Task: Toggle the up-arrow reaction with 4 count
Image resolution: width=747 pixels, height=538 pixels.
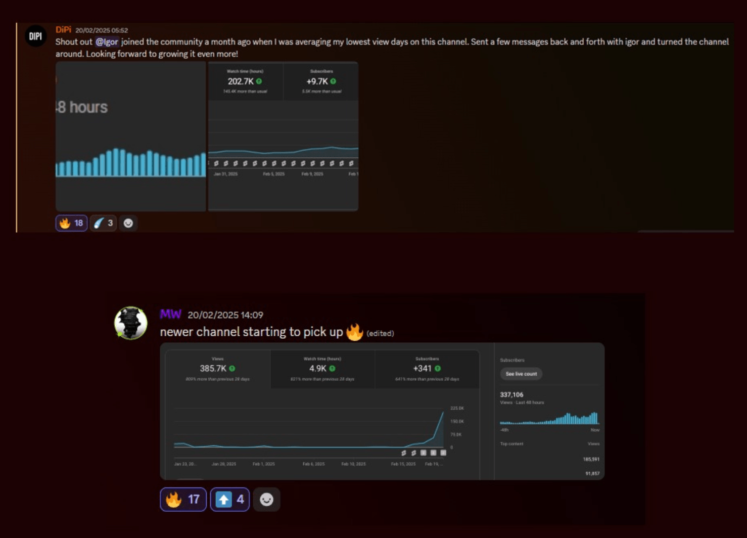Action: (x=230, y=500)
